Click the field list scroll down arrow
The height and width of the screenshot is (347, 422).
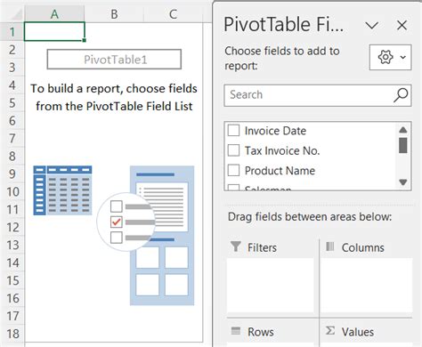(403, 182)
